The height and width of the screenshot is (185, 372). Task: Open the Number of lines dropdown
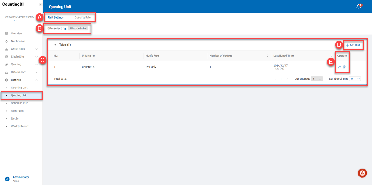click(x=355, y=79)
